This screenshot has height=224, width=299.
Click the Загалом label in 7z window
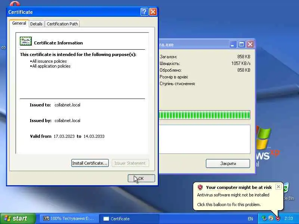tap(169, 57)
